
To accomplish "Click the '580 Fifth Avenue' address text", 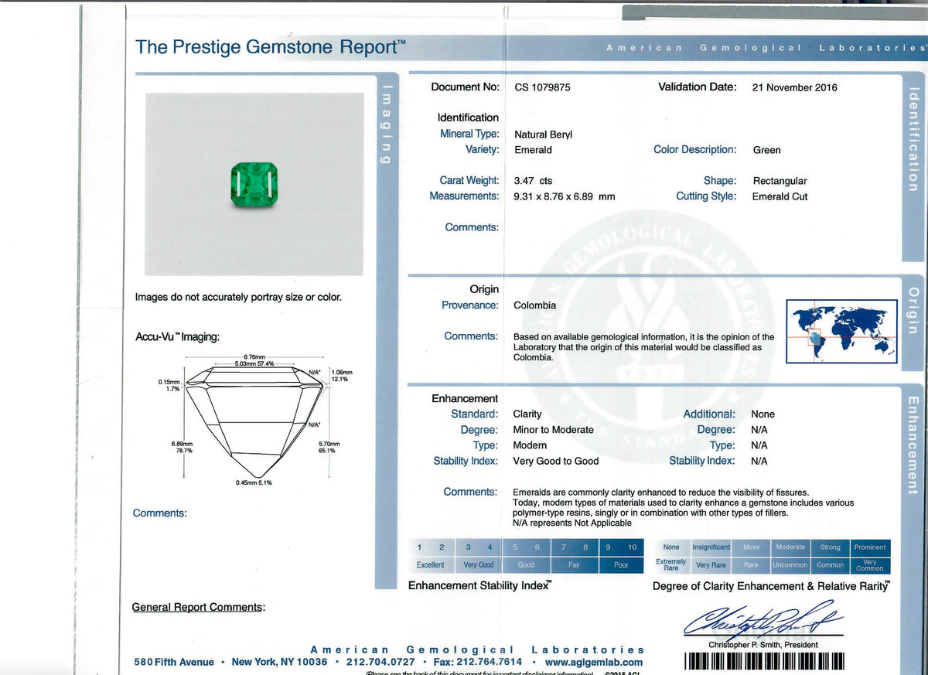I will pos(174,662).
